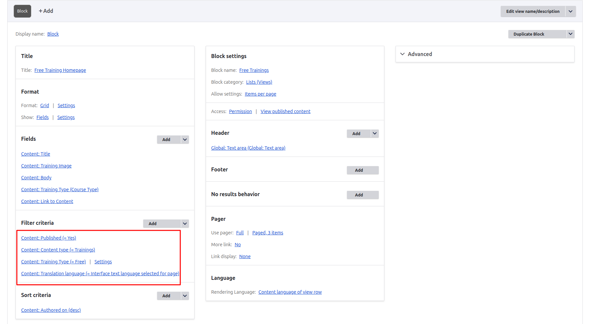Screen dimensions: 592x324
Task: Click the Duplicate Block button
Action: [538, 34]
